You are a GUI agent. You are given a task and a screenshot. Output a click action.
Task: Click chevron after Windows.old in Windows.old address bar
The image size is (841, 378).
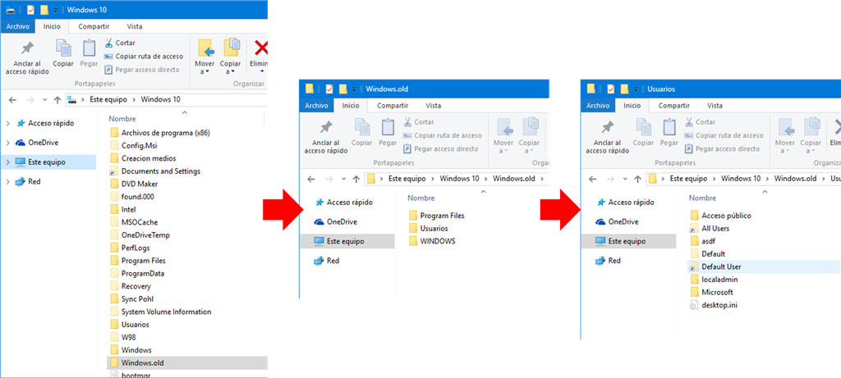pyautogui.click(x=542, y=179)
